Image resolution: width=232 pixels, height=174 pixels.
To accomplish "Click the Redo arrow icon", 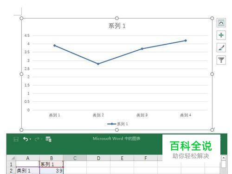I will [37, 139].
